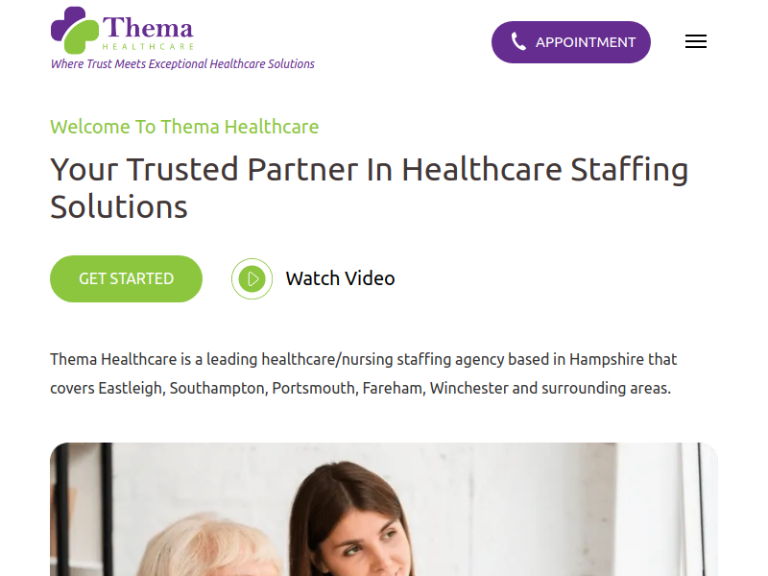Click the word Solutions in the heading

coord(119,206)
